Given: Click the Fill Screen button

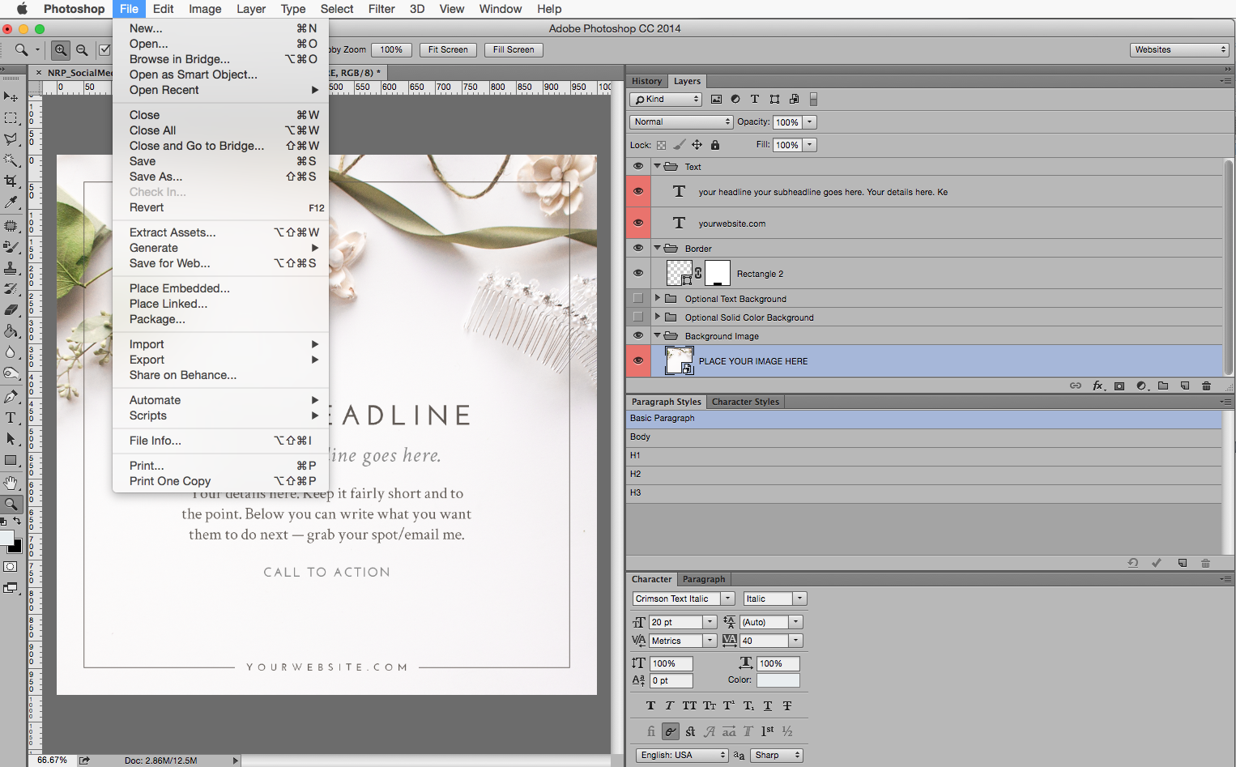Looking at the screenshot, I should pos(514,49).
